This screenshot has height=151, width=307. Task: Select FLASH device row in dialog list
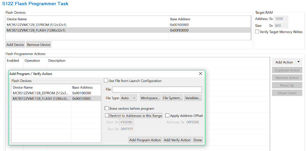click(x=56, y=98)
